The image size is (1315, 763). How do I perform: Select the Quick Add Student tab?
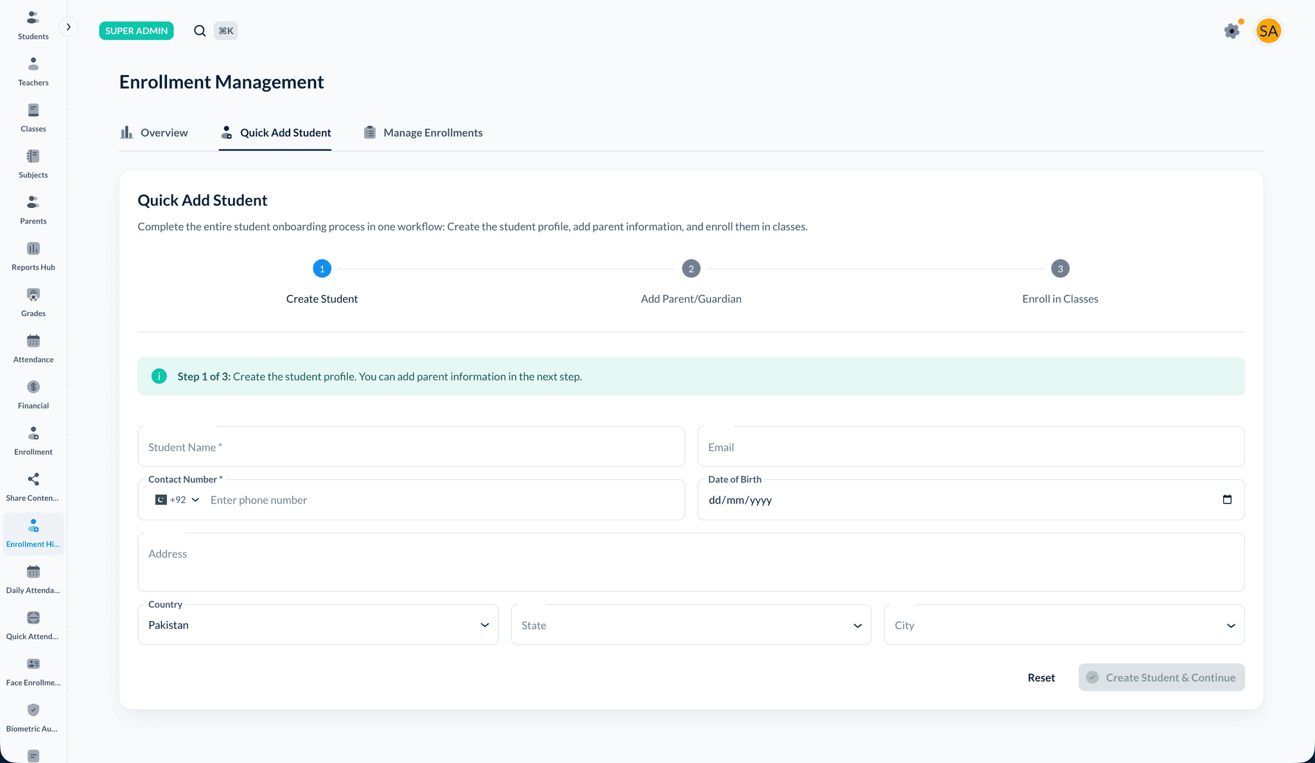[x=275, y=133]
